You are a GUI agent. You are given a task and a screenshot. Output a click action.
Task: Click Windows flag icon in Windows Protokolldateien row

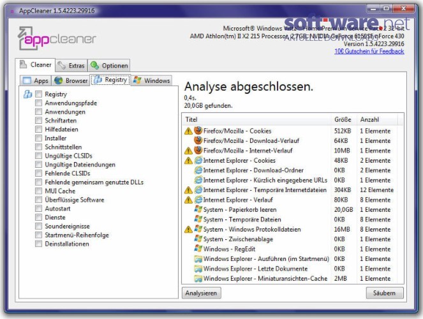pyautogui.click(x=198, y=229)
